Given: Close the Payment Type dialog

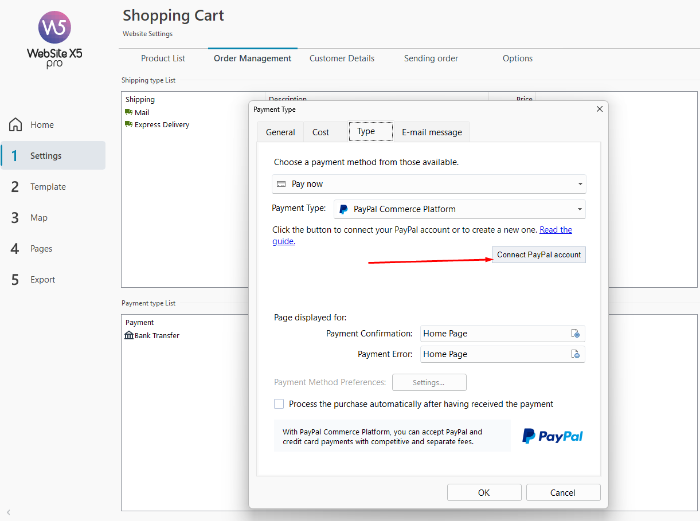Looking at the screenshot, I should pos(599,109).
